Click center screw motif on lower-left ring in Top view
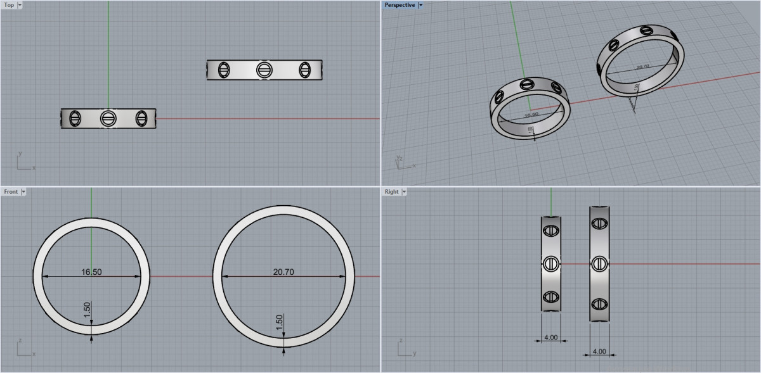Viewport: 761px width, 373px height. pos(108,118)
